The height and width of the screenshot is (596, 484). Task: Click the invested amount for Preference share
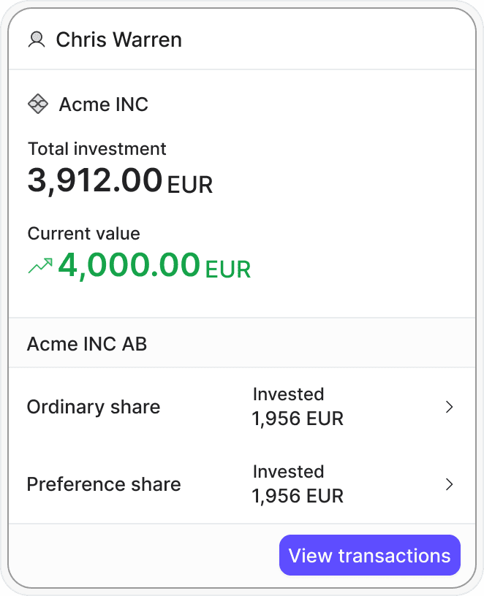[298, 497]
